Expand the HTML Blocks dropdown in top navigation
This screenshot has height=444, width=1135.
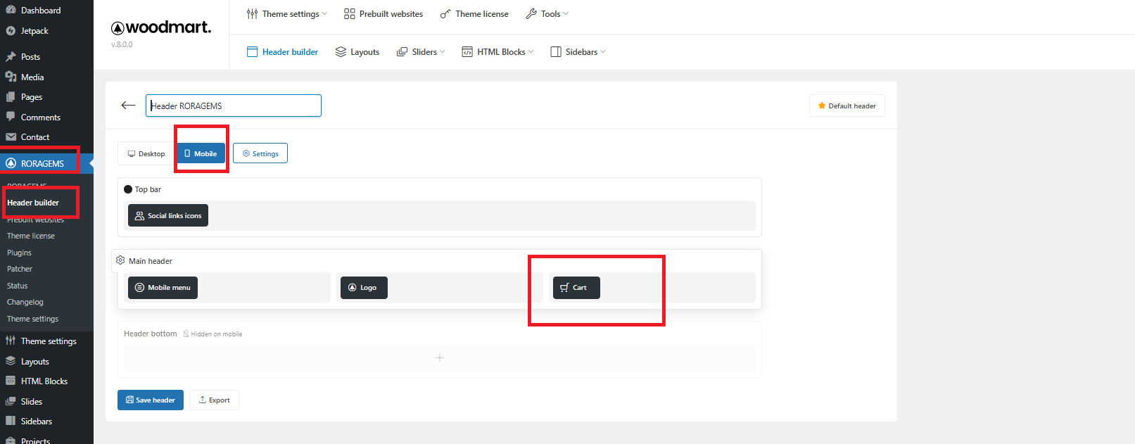(497, 52)
